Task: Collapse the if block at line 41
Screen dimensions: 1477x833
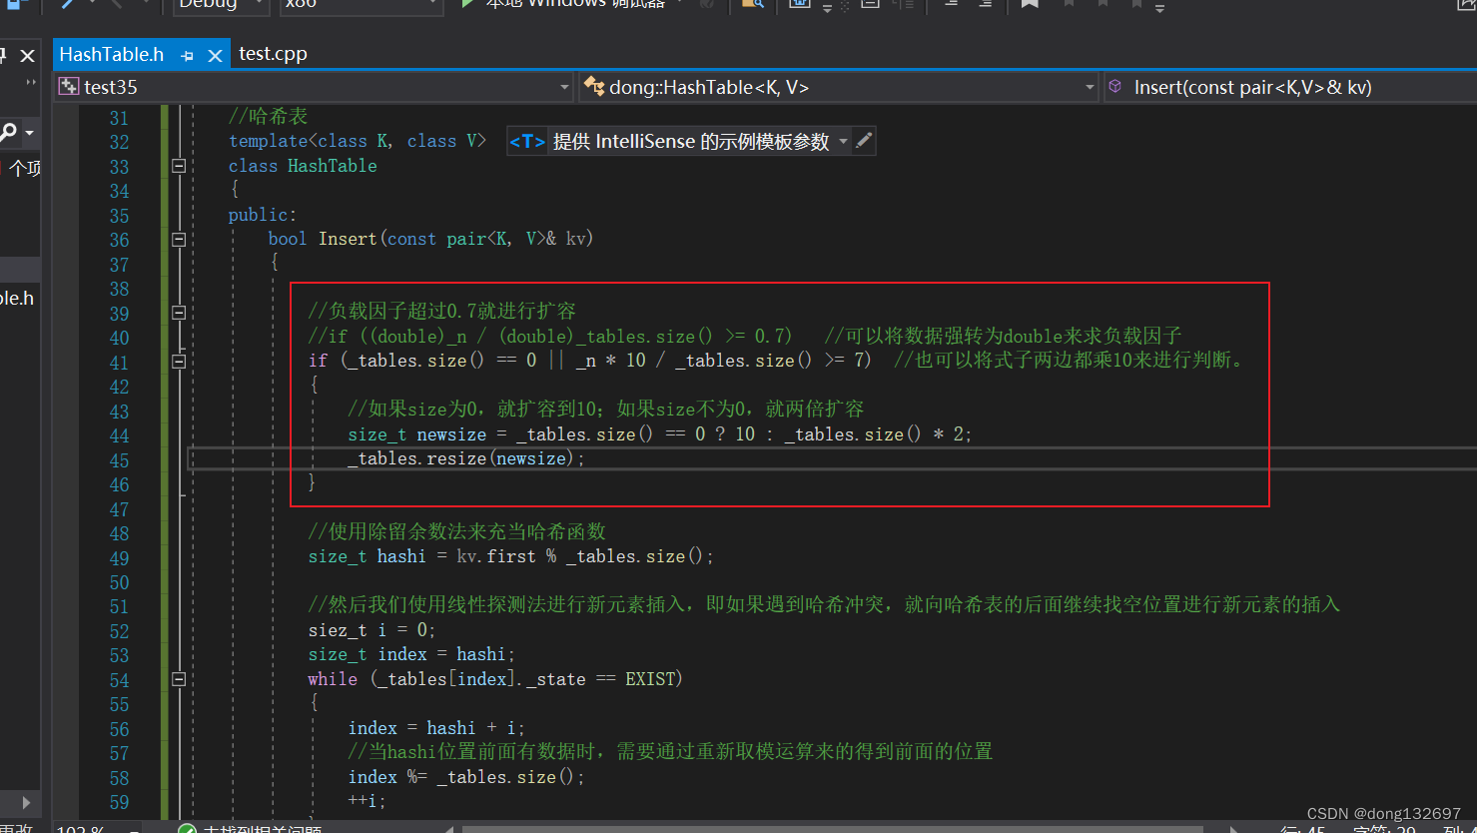Action: 179,361
